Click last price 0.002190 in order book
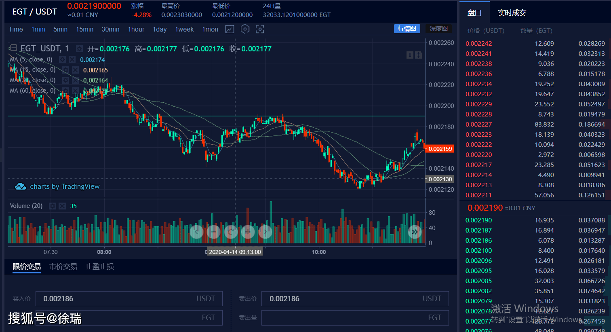The height and width of the screenshot is (332, 611). 485,207
